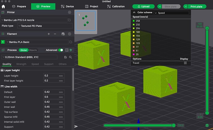Click the Print plate button
213x130 pixels.
click(197, 6)
